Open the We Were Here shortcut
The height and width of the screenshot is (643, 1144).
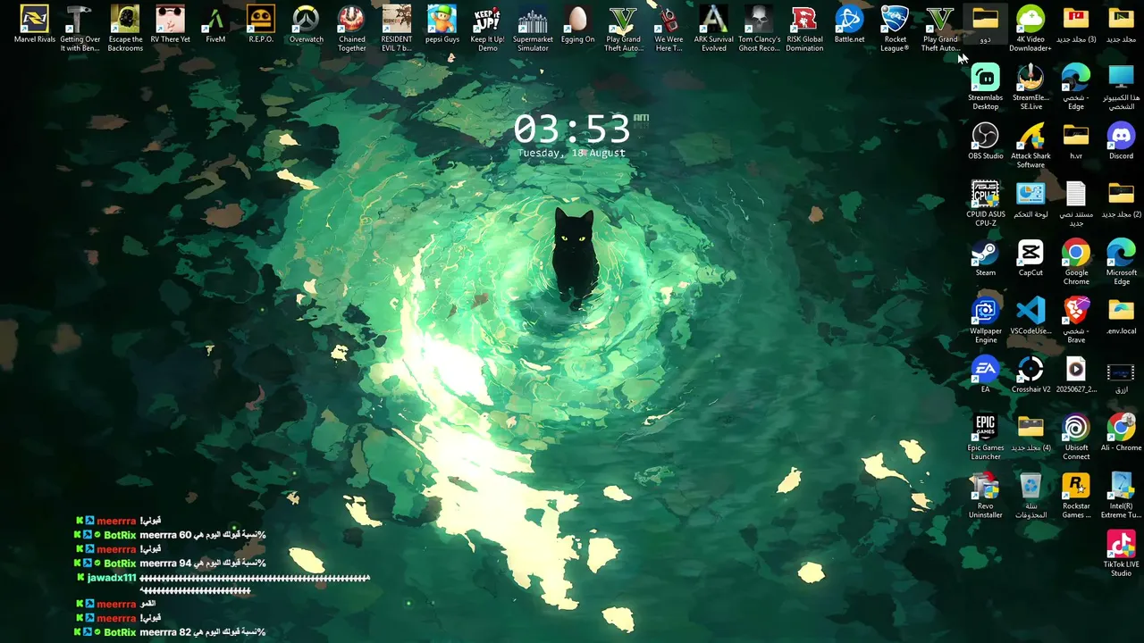(x=669, y=28)
